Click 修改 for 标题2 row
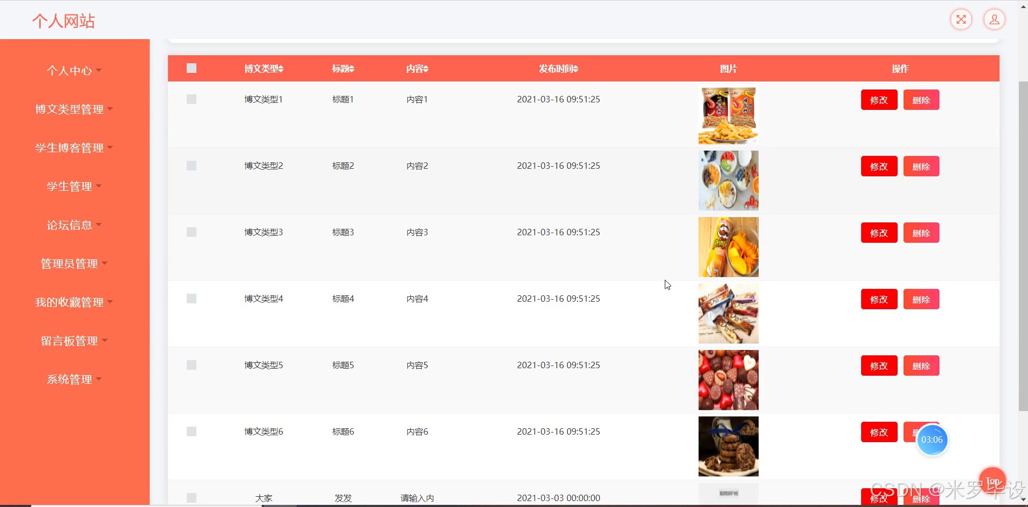The width and height of the screenshot is (1028, 507). pos(879,166)
